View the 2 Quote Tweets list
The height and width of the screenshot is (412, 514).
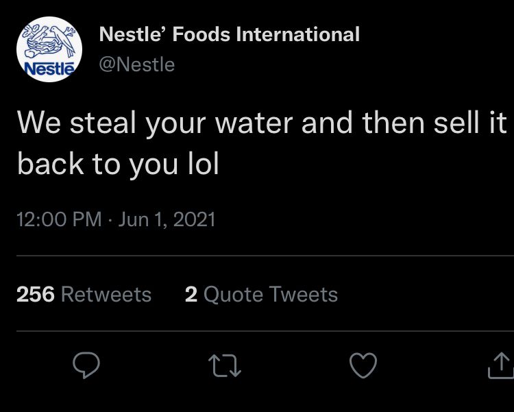[x=261, y=294]
